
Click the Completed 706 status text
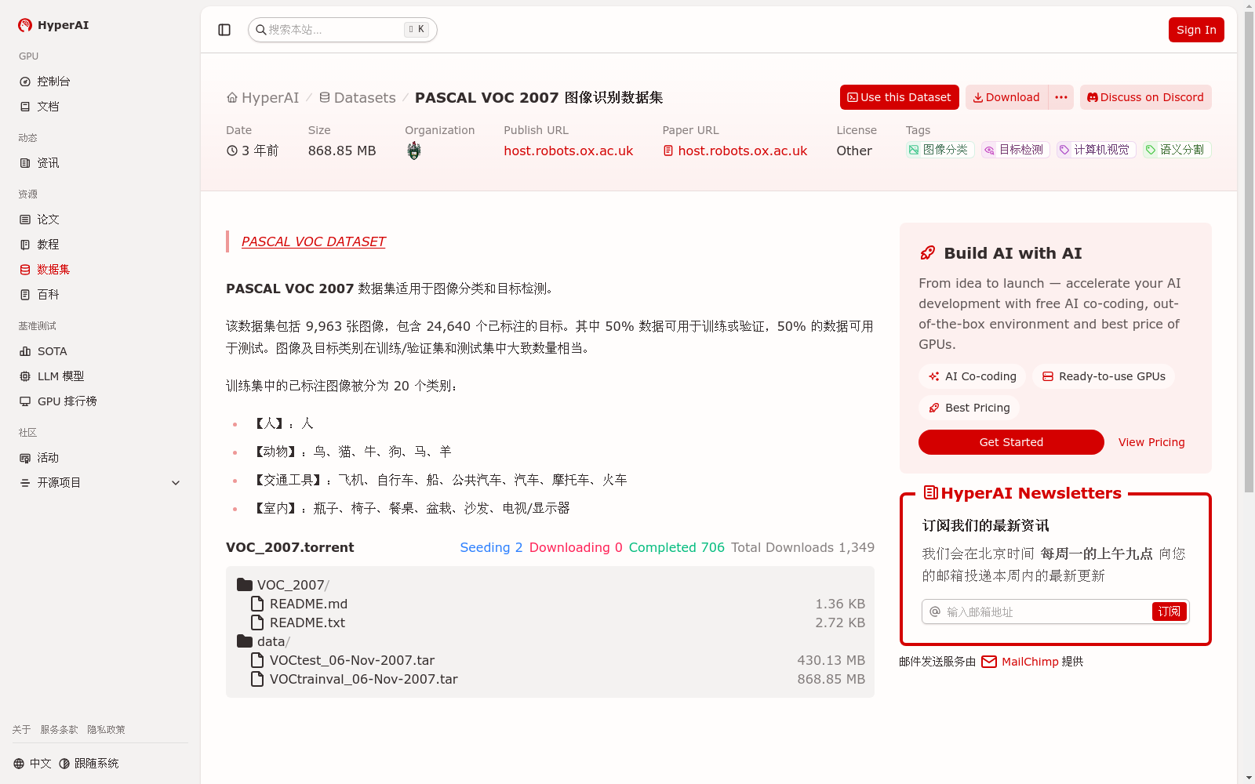677,547
